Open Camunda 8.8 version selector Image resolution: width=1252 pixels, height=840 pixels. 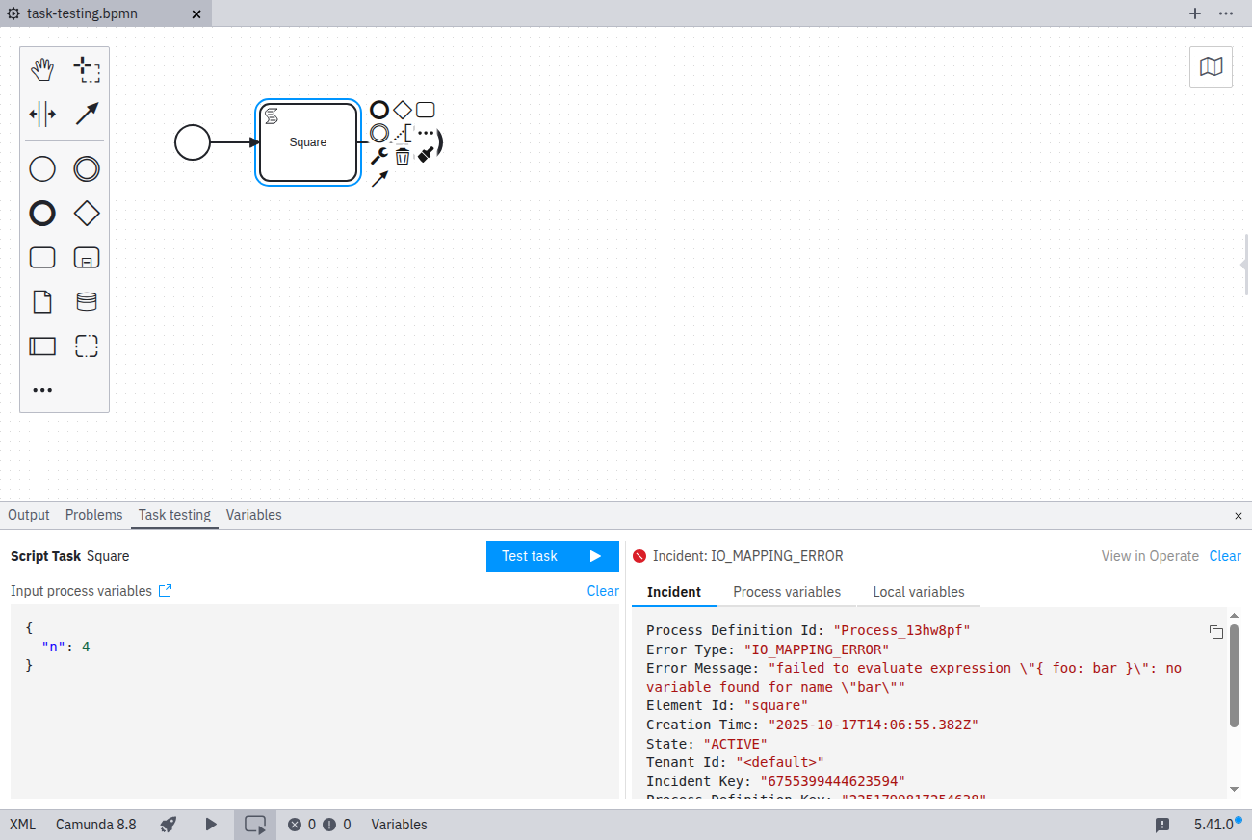96,825
